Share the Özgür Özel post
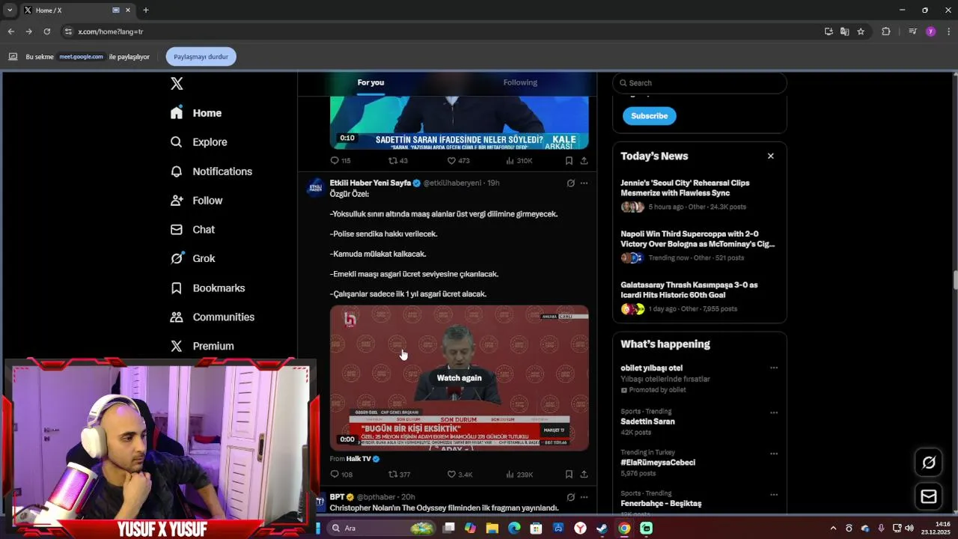 click(x=584, y=475)
